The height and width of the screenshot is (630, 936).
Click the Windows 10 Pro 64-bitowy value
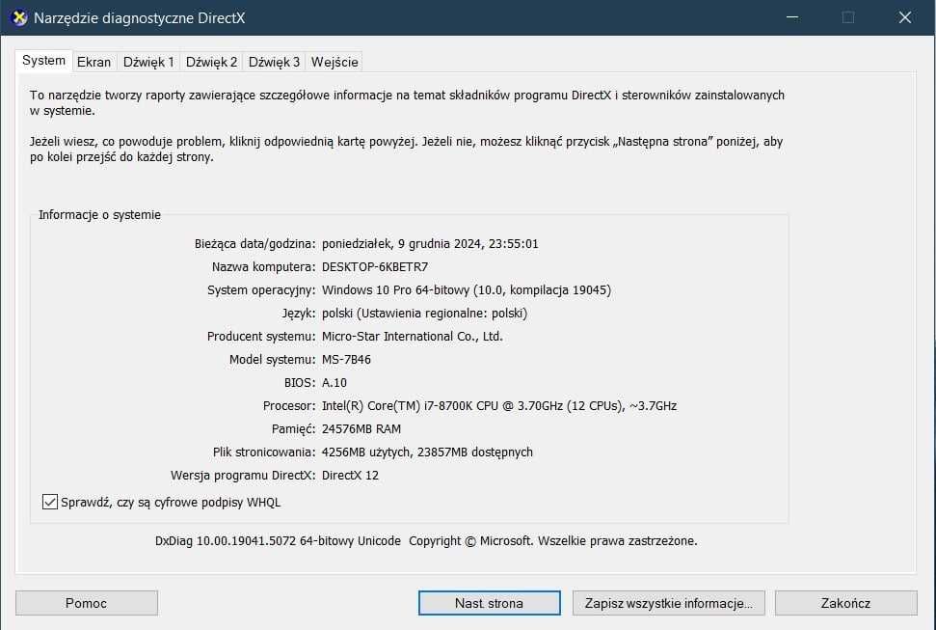(467, 289)
